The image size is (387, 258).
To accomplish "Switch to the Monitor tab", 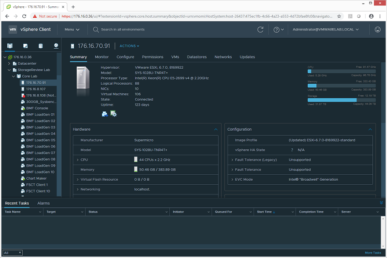I will tap(102, 57).
